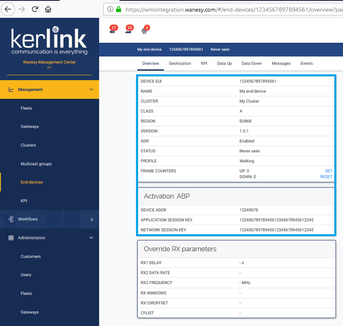Go back using the browser back arrow
343x326 pixels.
coord(9,9)
